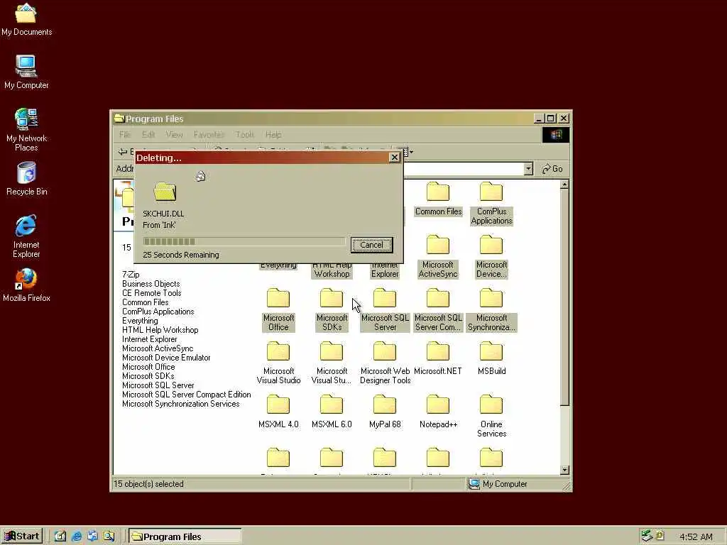
Task: Select the Microsoft Office folder
Action: pos(278,309)
